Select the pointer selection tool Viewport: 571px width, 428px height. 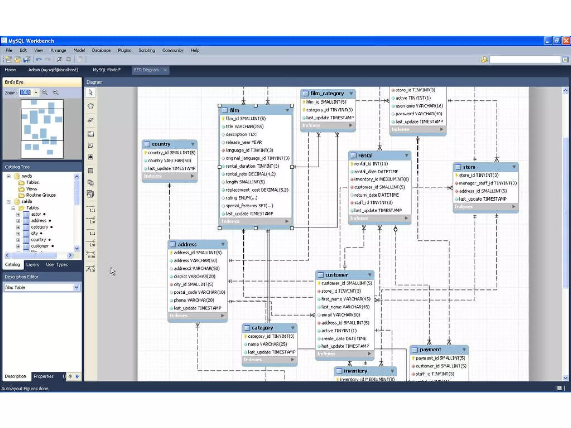[x=91, y=93]
